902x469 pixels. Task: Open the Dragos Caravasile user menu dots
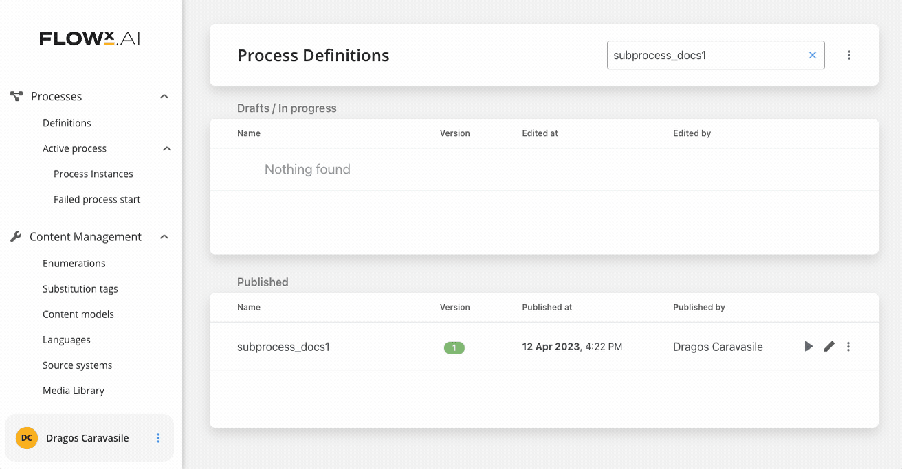158,438
